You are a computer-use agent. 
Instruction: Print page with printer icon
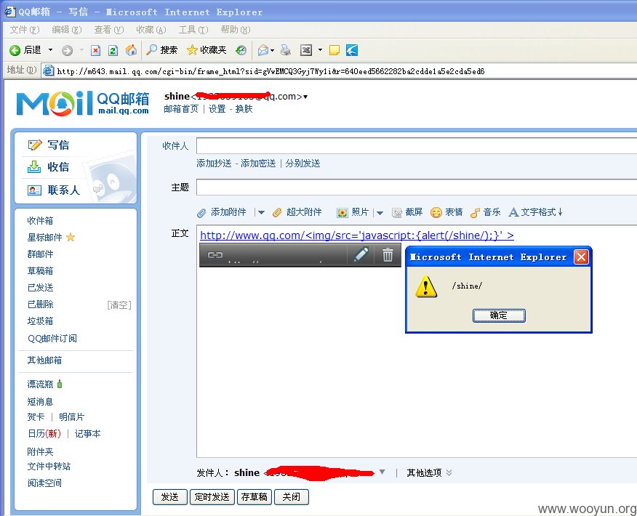point(286,50)
